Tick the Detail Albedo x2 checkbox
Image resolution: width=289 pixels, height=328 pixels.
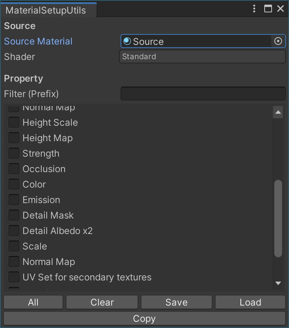point(14,231)
